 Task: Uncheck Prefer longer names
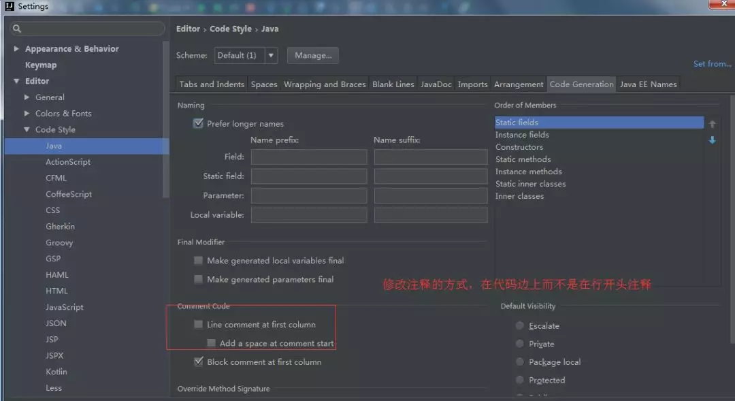tap(199, 124)
